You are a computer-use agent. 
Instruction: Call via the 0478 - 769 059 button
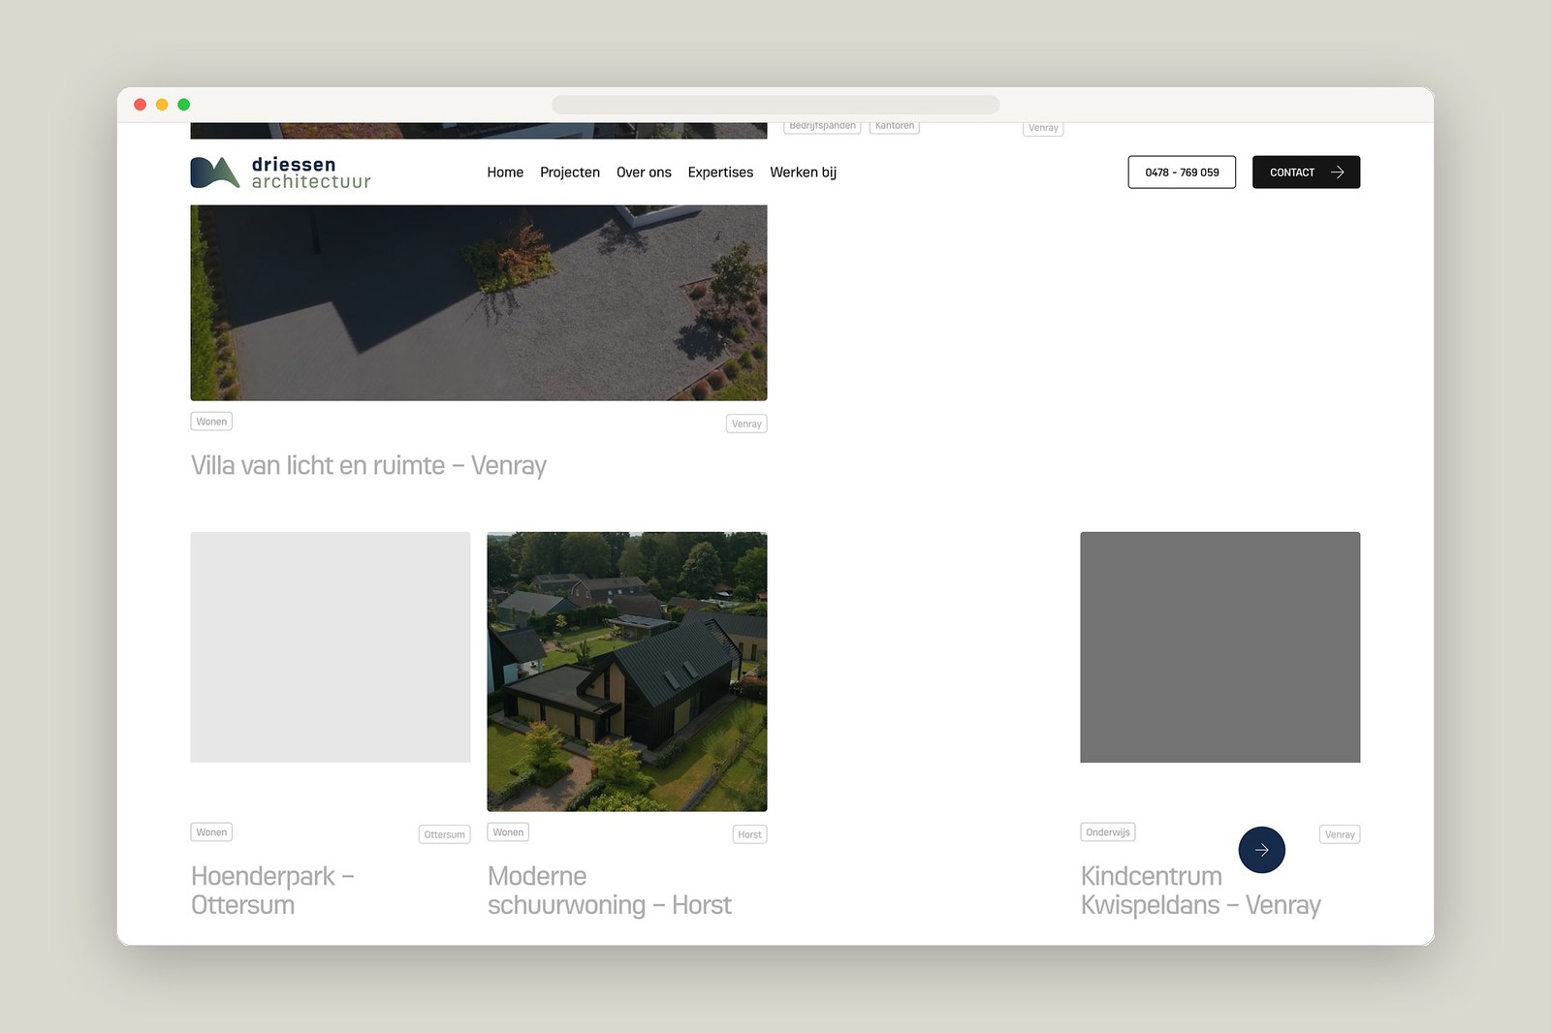[x=1182, y=172]
